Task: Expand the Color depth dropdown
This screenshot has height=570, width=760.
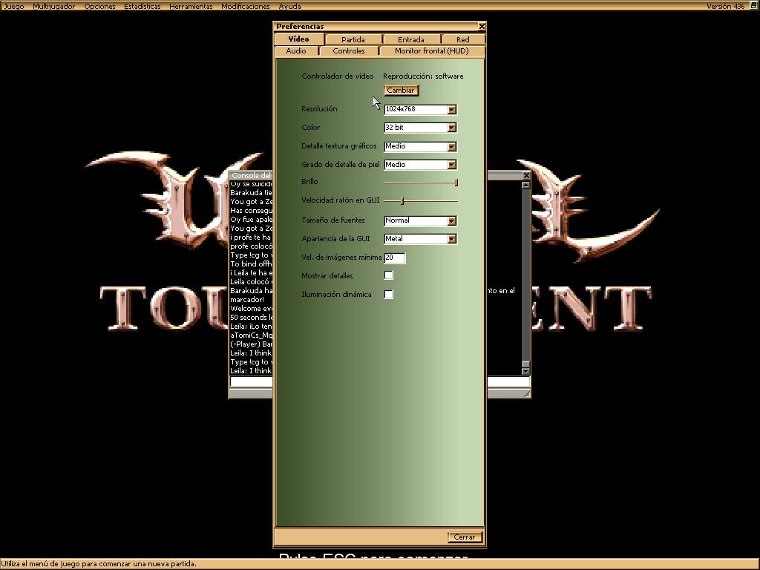Action: [452, 128]
